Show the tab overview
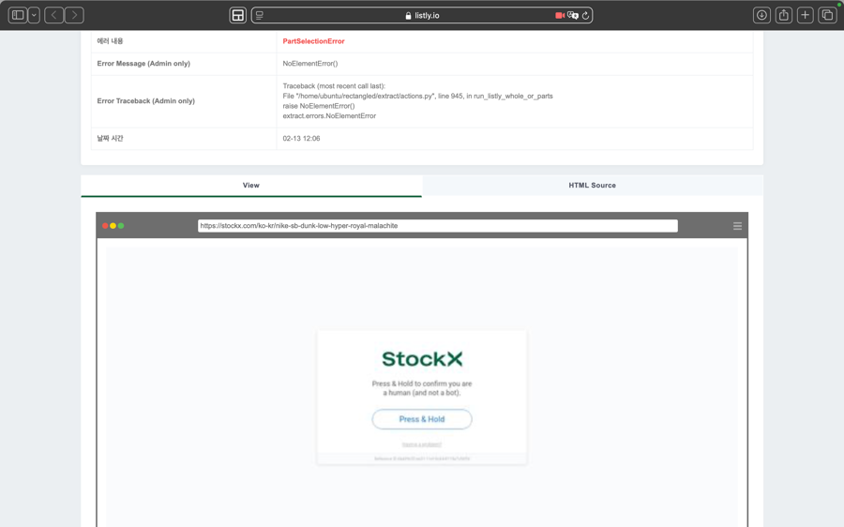The width and height of the screenshot is (844, 527). pyautogui.click(x=827, y=15)
